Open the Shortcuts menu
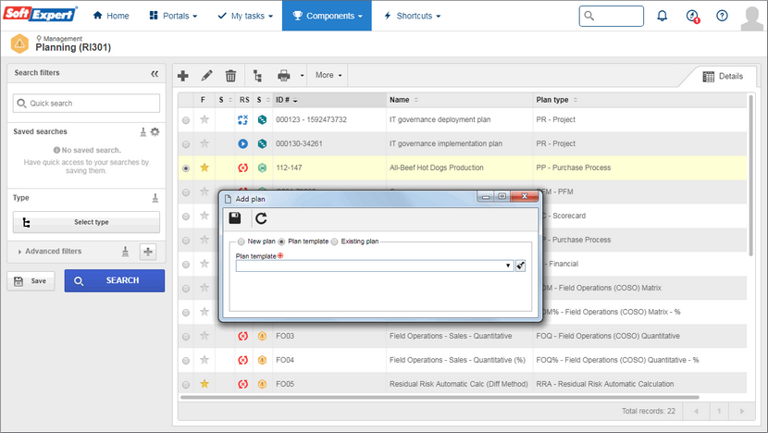The width and height of the screenshot is (768, 433). click(413, 16)
